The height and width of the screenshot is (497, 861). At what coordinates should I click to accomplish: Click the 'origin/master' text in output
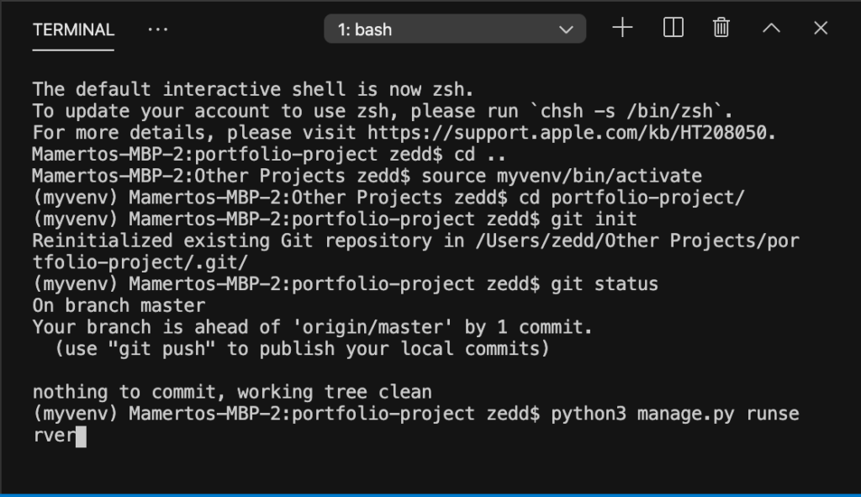tap(372, 327)
